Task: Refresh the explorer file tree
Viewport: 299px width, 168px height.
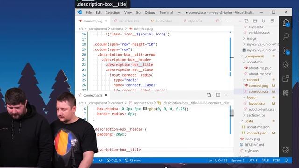Action: [x=263, y=21]
